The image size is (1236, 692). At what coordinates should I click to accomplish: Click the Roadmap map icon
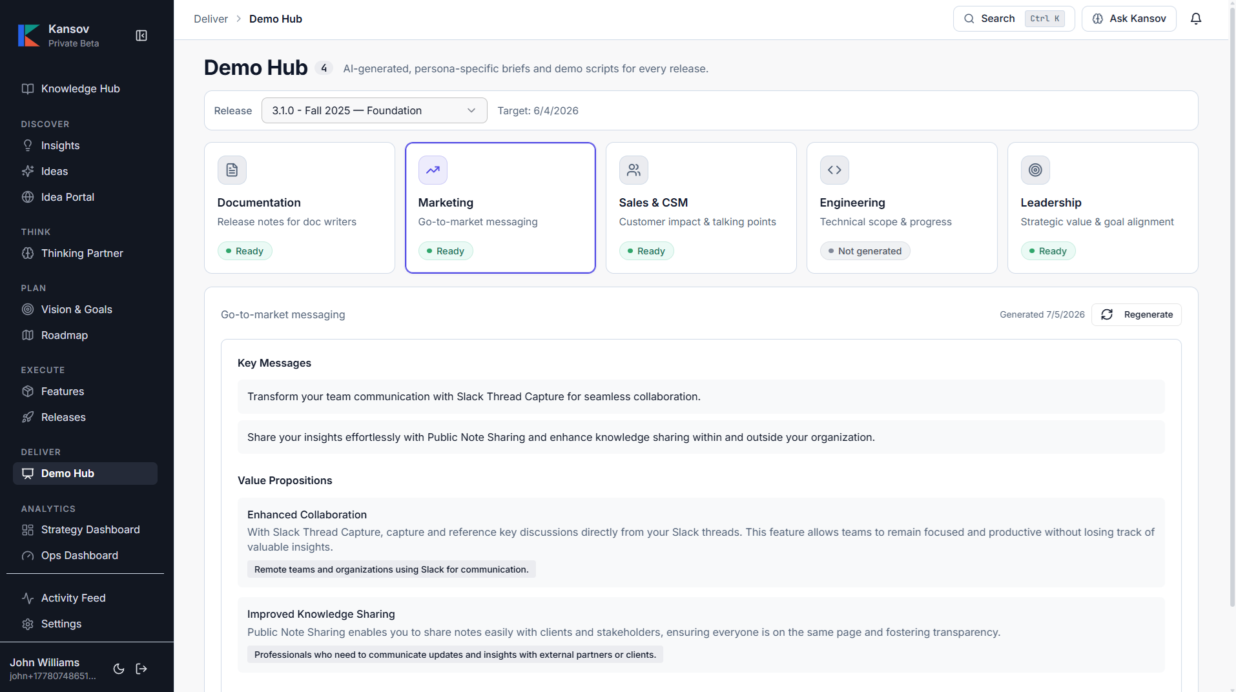[28, 336]
